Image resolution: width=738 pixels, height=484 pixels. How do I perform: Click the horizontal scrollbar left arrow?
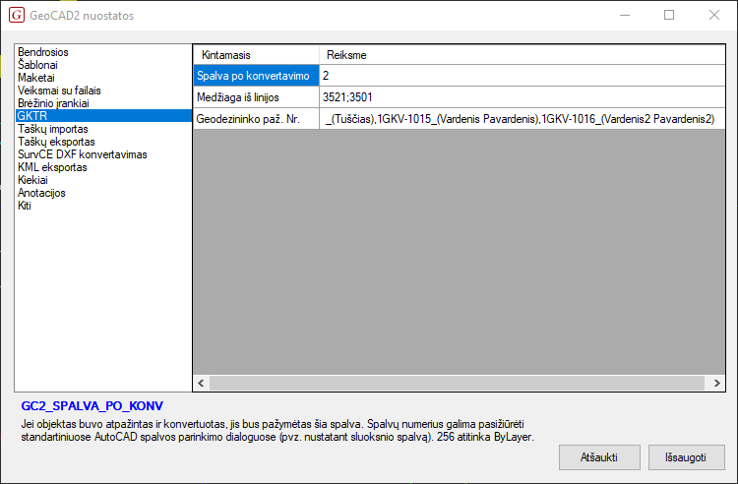(201, 383)
